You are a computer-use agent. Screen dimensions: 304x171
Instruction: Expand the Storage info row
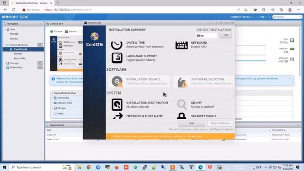[x=52, y=108]
